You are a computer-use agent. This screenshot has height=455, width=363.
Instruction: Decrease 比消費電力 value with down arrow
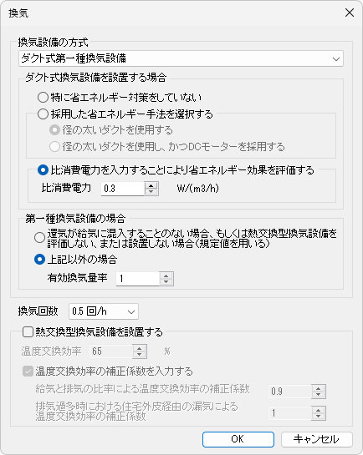pos(151,192)
